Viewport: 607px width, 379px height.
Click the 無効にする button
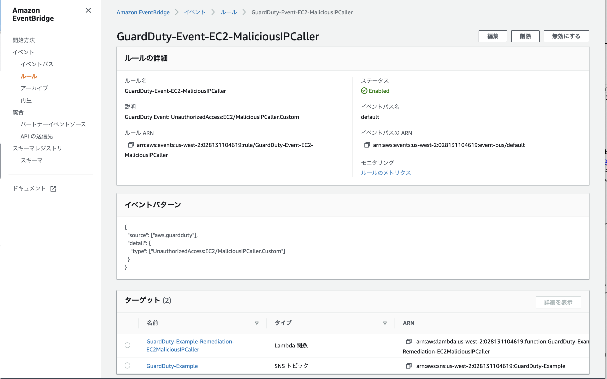[566, 36]
